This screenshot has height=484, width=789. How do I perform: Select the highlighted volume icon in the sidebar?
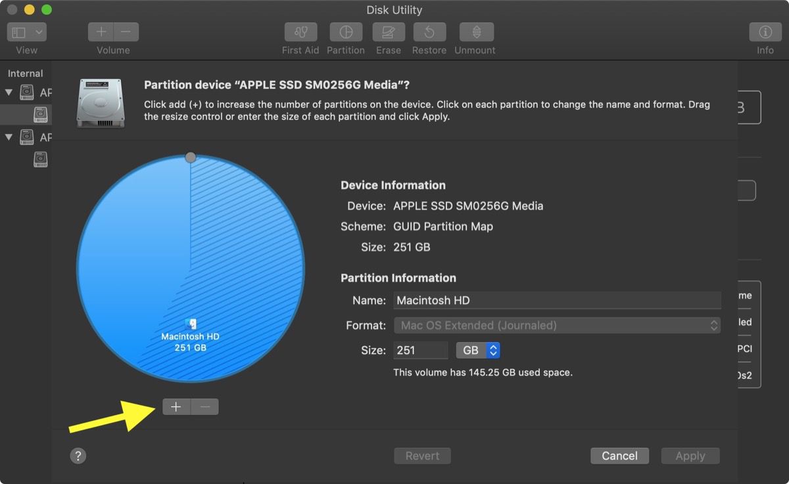[x=41, y=114]
